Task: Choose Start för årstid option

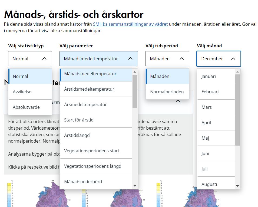Action: click(x=79, y=120)
